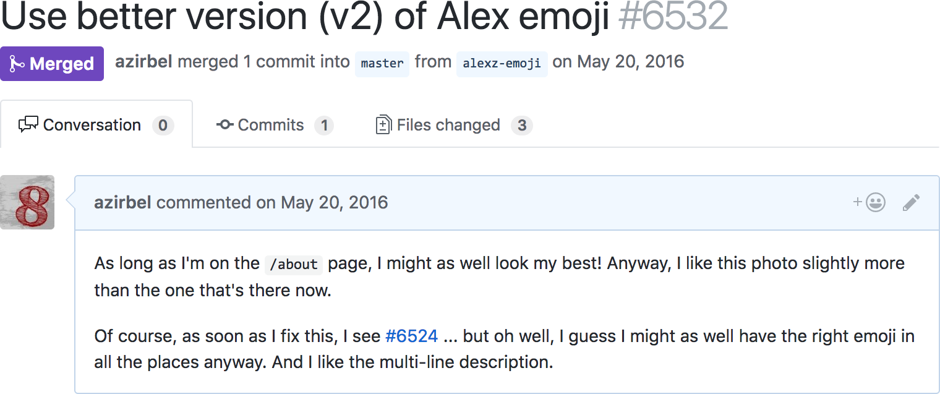Click the Files changed count badge 3
This screenshot has height=394, width=940.
point(521,126)
